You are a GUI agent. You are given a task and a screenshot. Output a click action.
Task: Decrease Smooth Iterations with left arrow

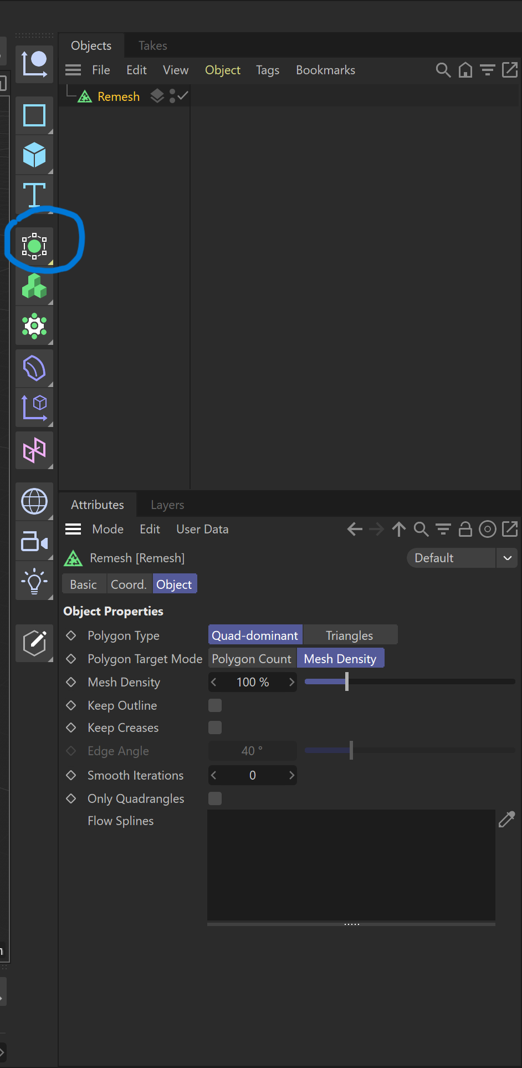pos(214,775)
